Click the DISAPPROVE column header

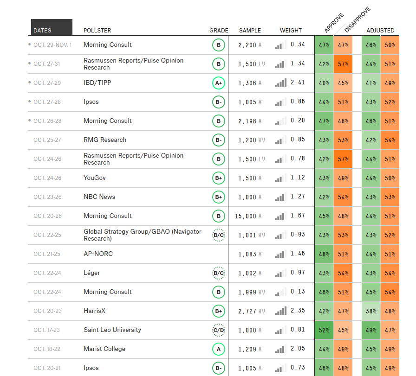357,20
